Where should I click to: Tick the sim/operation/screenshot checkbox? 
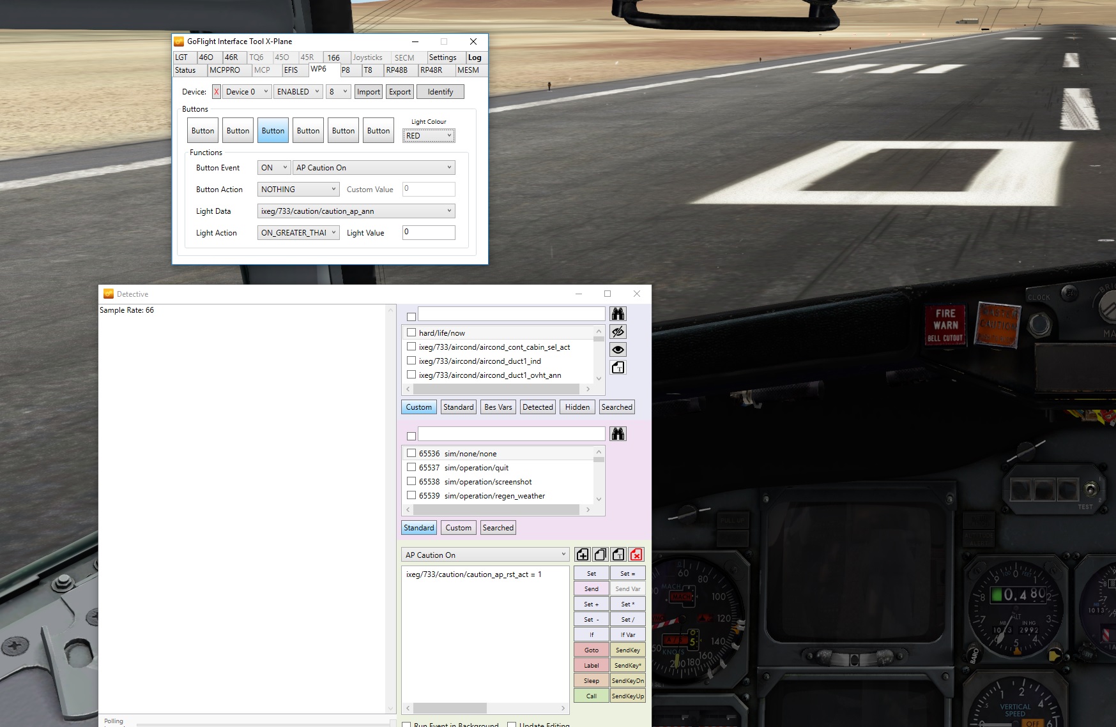[x=411, y=481]
